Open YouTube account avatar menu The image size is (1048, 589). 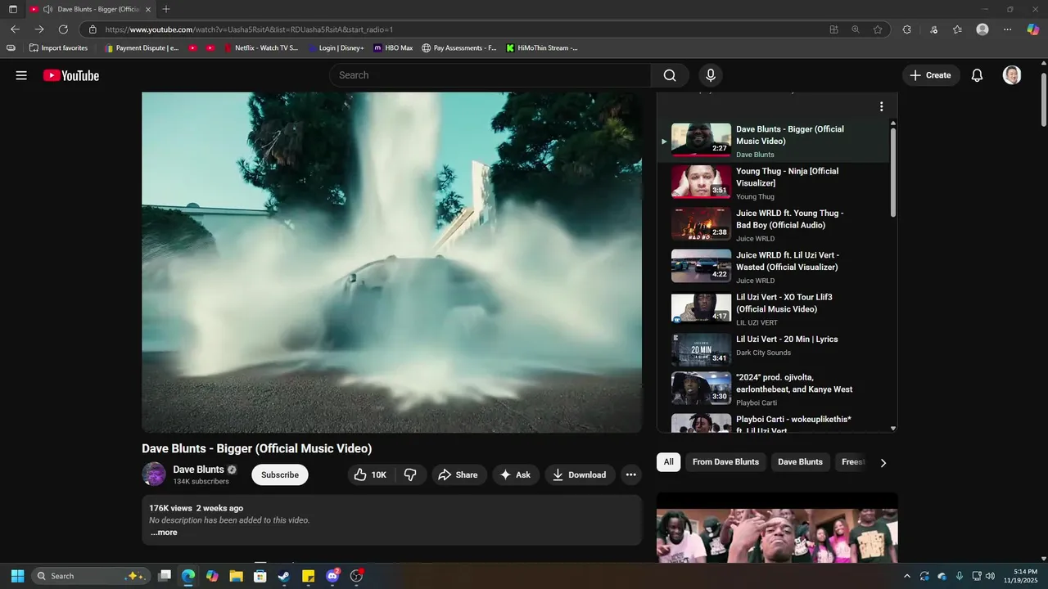pos(1012,75)
